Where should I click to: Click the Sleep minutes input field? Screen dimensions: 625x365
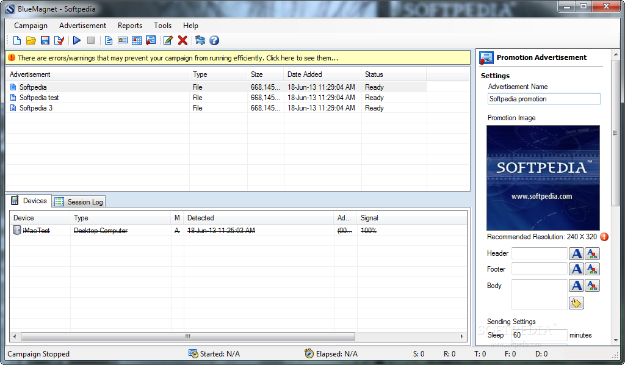540,335
